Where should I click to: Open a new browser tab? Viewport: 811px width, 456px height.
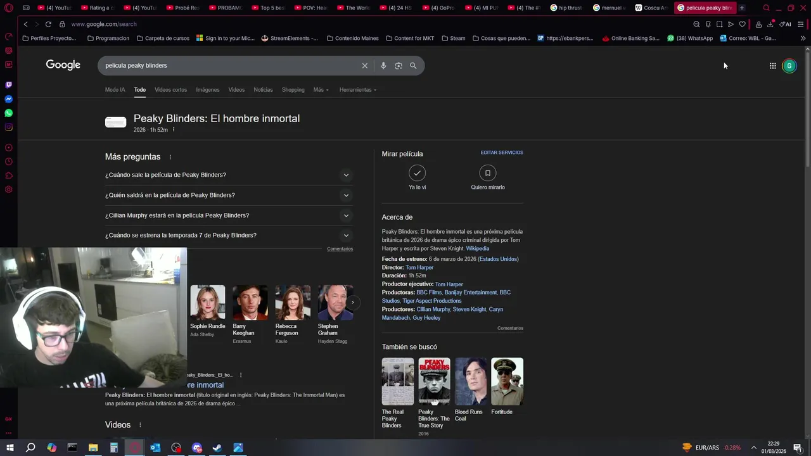pos(741,8)
